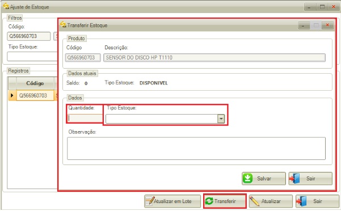Image resolution: width=341 pixels, height=211 pixels.
Task: Click the Atualizar button
Action: 271,201
